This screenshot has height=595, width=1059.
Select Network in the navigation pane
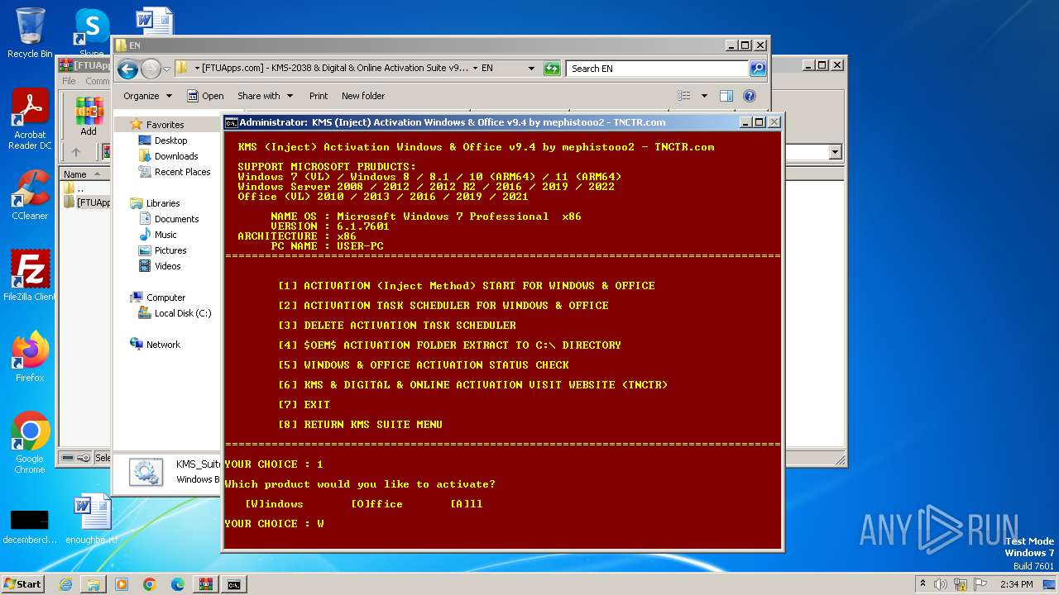[155, 345]
